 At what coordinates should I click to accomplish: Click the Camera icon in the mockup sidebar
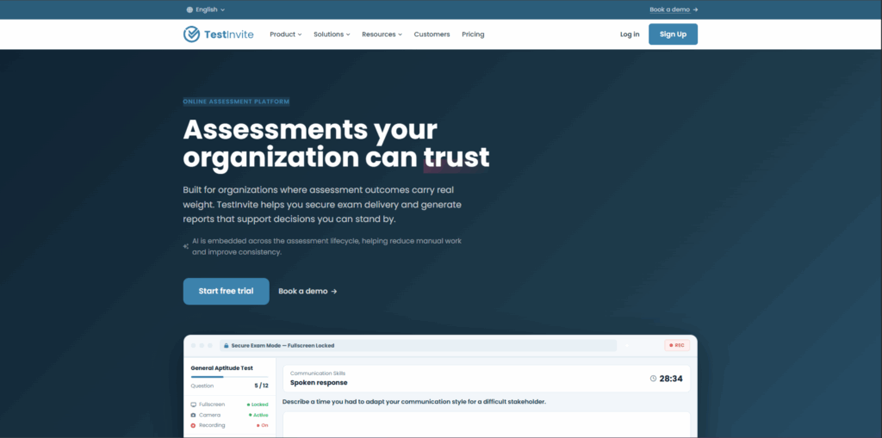[194, 415]
